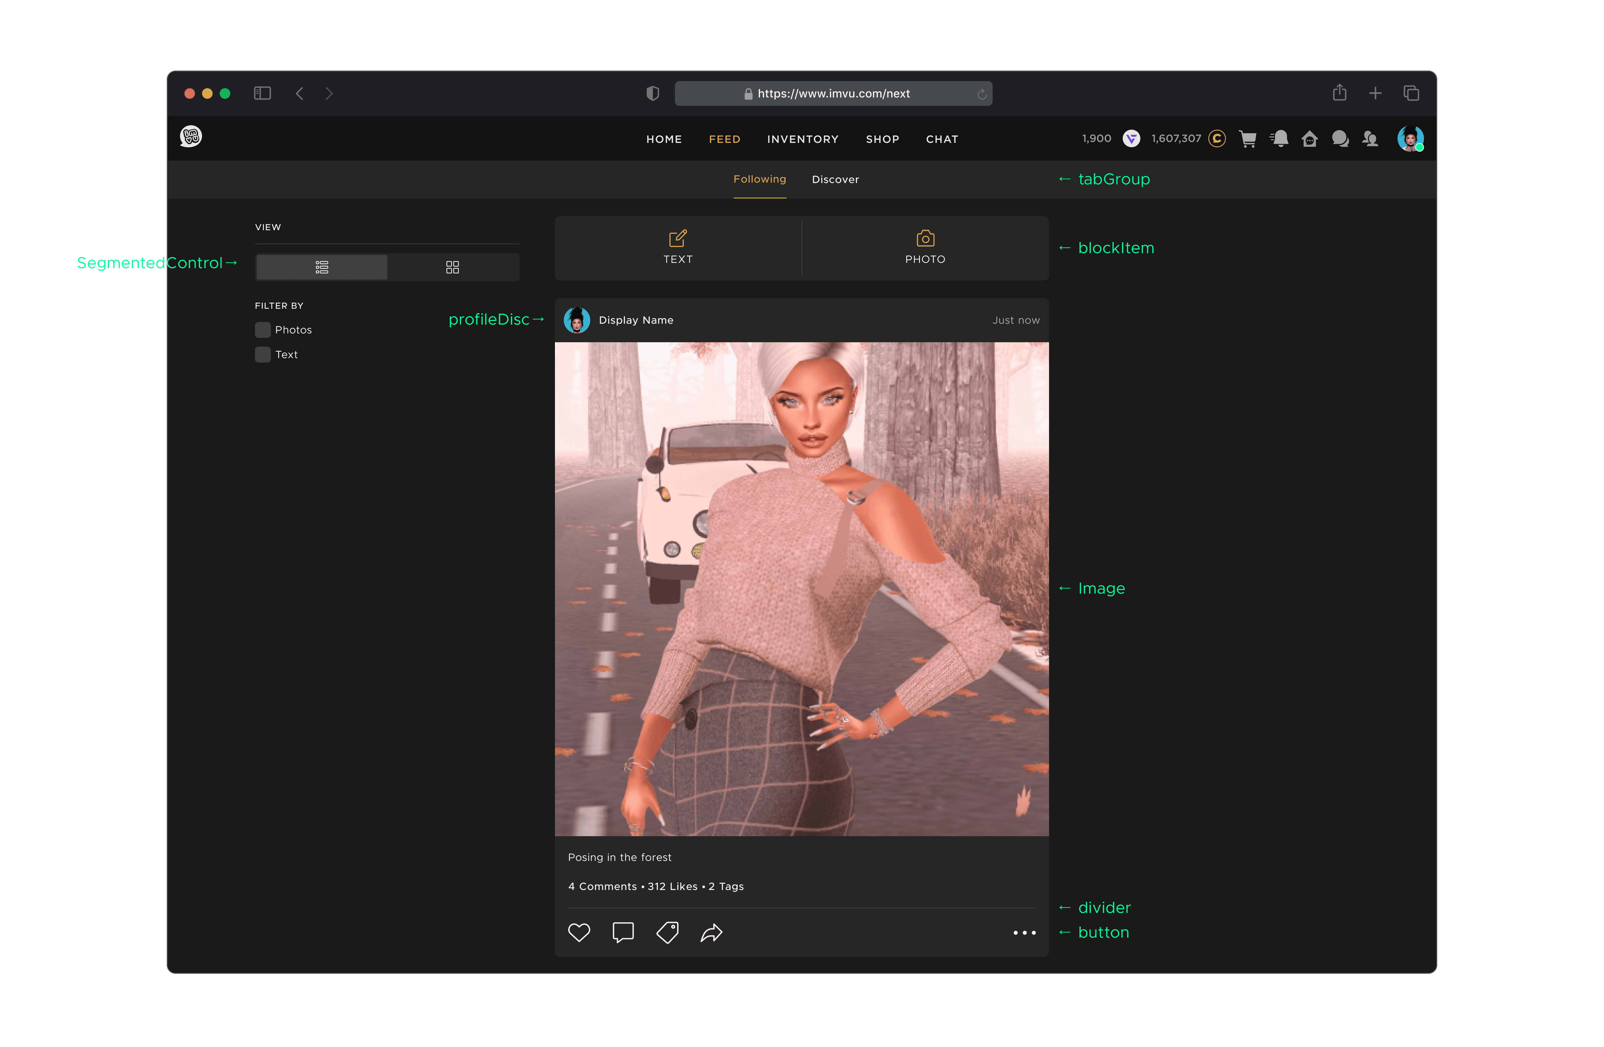The width and height of the screenshot is (1604, 1047).
Task: Go to the INVENTORY menu item
Action: pos(802,139)
